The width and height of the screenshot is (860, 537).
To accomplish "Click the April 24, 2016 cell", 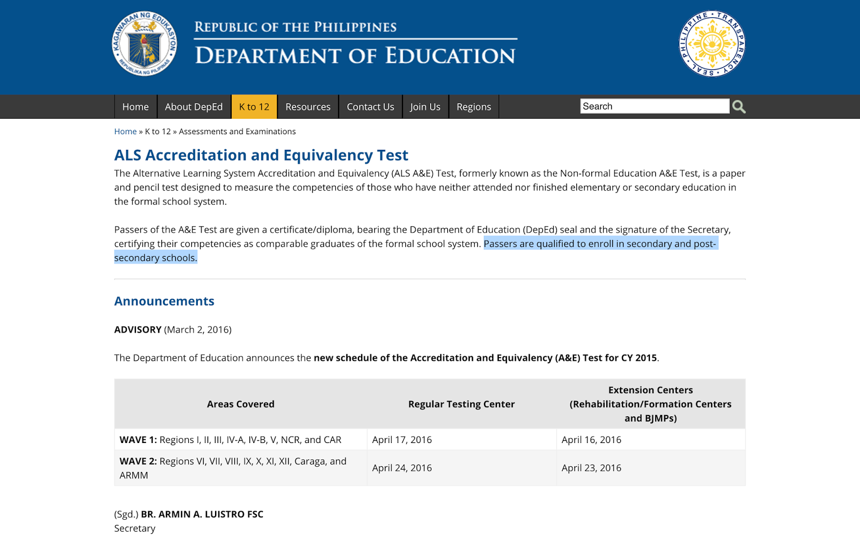I will click(462, 468).
